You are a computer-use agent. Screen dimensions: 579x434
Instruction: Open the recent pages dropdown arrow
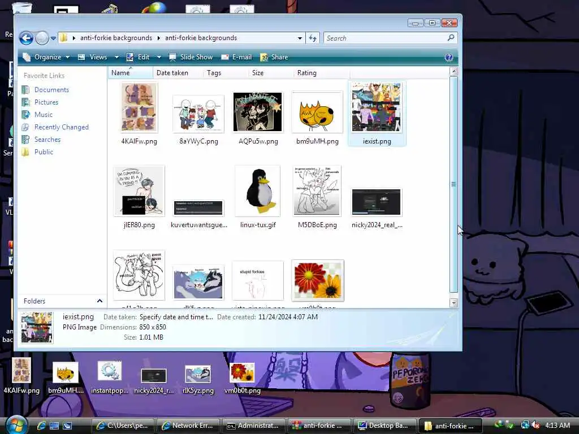click(53, 38)
